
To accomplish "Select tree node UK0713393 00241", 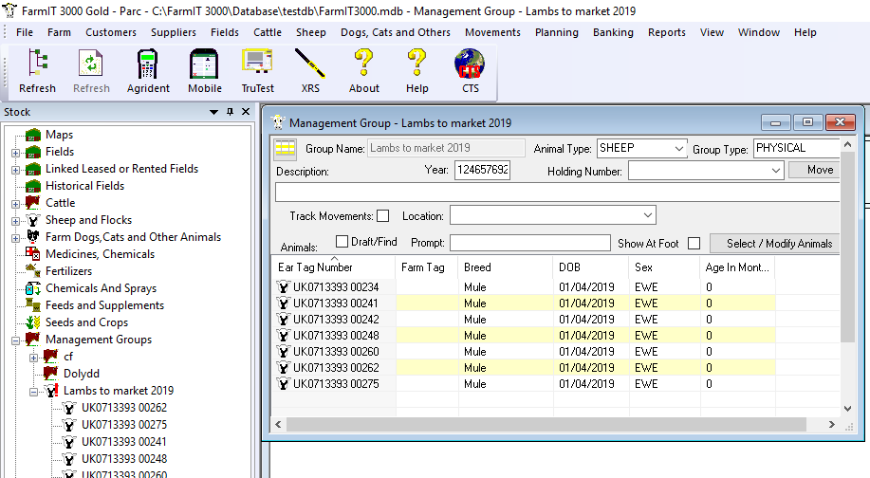I will click(x=124, y=442).
